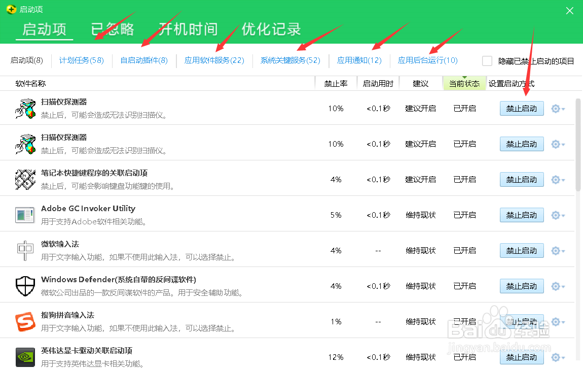Screen dimensions: 583x368
Task: Open gear settings for Windows Defender row
Action: pos(558,286)
